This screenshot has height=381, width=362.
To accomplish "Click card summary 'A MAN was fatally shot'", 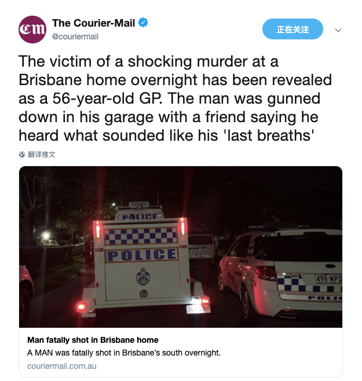I will (x=124, y=353).
